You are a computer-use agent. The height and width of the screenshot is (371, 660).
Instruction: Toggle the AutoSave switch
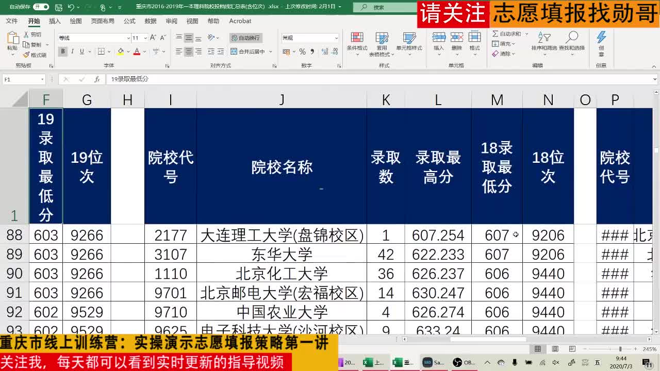[x=41, y=7]
